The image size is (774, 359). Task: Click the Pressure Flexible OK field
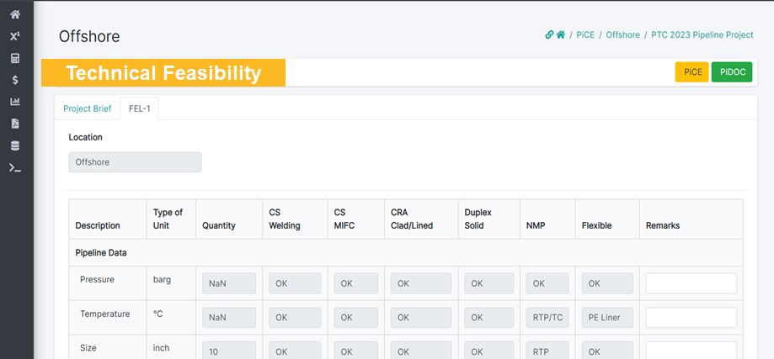607,283
